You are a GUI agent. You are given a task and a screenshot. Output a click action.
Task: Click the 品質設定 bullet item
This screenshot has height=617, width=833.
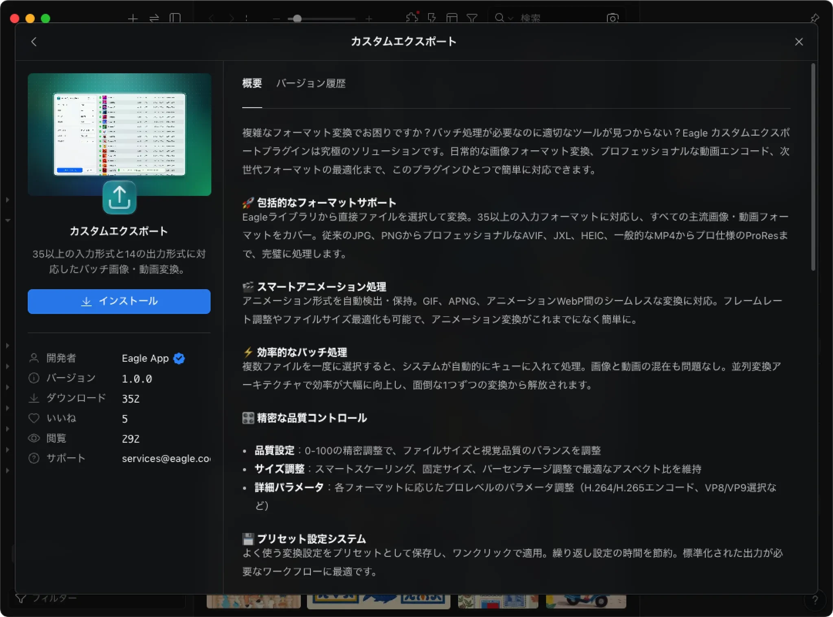point(427,451)
